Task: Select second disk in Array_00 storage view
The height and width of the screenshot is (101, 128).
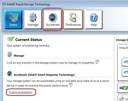Action: (x=125, y=72)
